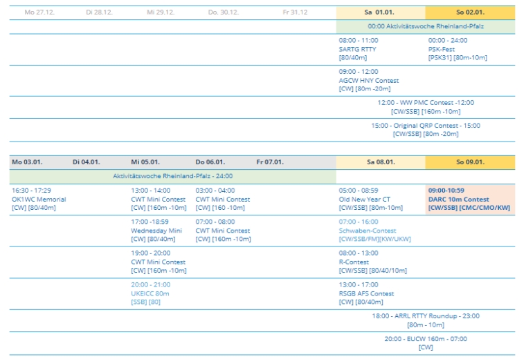
Task: Click Sa 08.01. column header
Action: click(381, 162)
